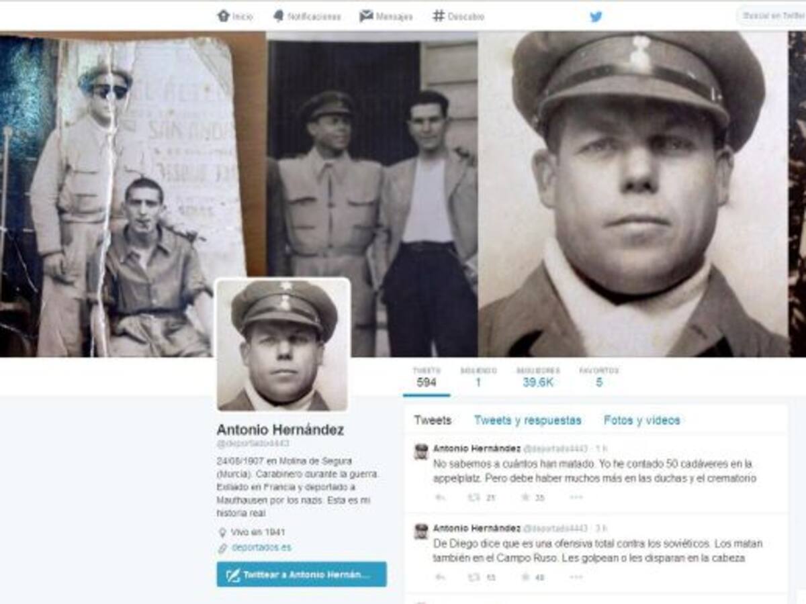
Task: Favorite the second tweet with 48 stars
Action: [532, 577]
